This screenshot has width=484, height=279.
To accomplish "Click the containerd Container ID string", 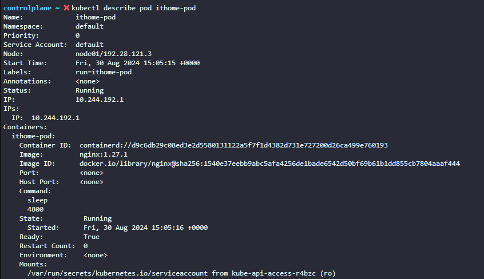I will [x=233, y=145].
